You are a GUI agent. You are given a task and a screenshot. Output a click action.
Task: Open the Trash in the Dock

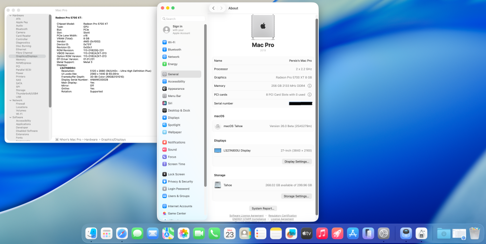click(x=474, y=233)
